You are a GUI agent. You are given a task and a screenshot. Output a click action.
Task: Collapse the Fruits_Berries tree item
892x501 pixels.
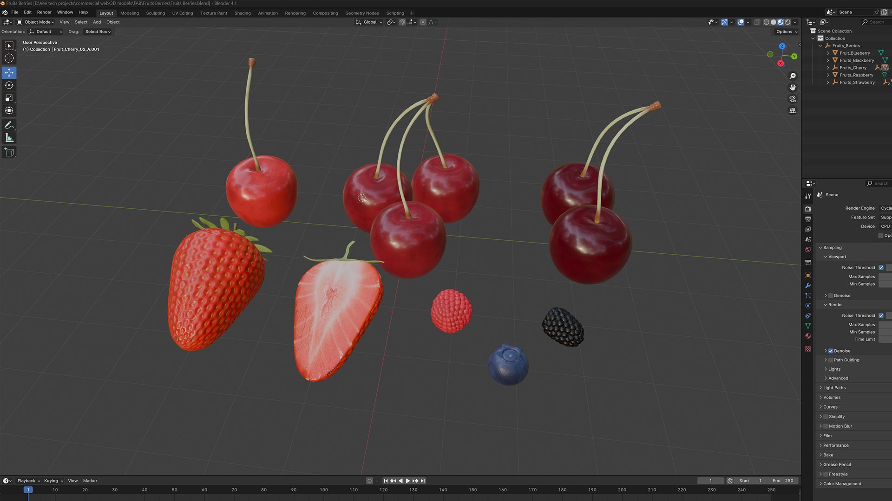(x=820, y=45)
